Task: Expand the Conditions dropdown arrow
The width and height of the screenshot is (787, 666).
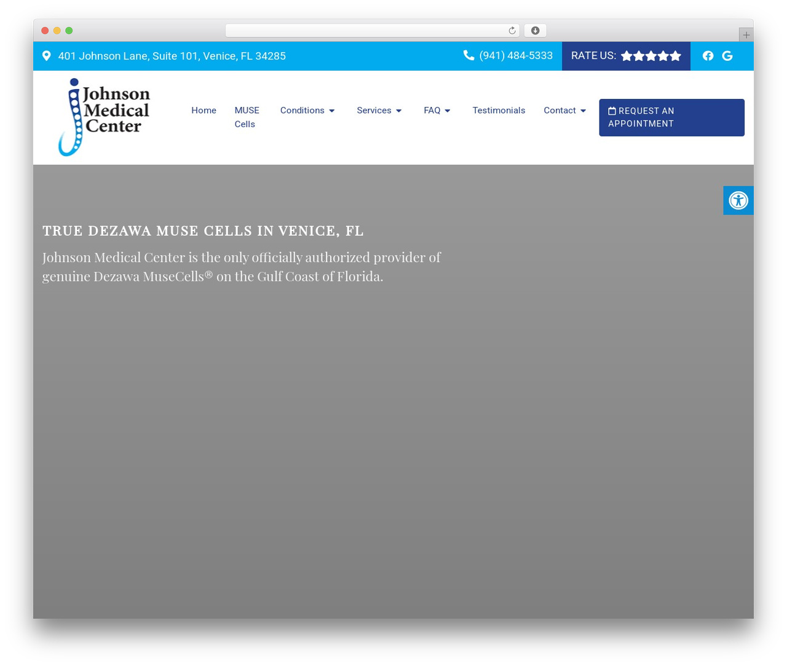Action: click(332, 111)
